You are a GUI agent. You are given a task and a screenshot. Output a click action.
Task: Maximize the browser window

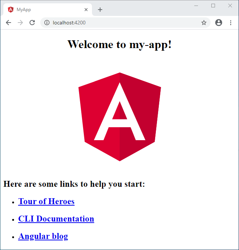(x=213, y=6)
